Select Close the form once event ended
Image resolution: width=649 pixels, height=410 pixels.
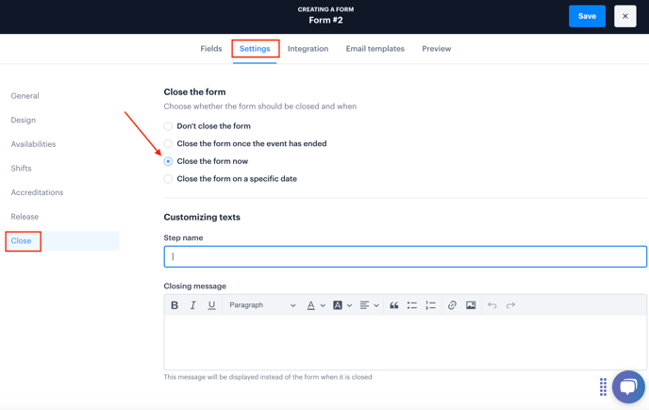click(168, 144)
